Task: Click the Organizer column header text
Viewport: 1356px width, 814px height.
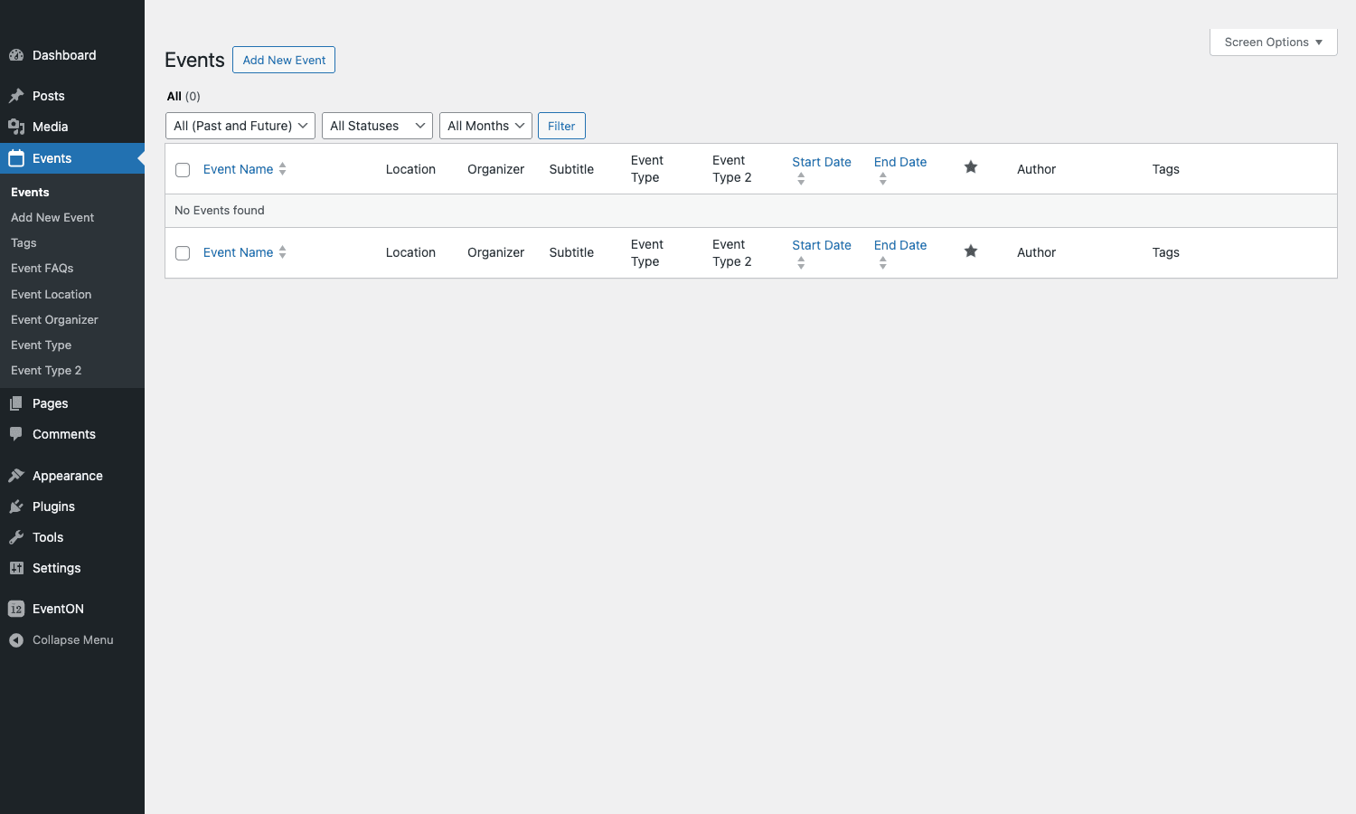Action: click(x=495, y=169)
